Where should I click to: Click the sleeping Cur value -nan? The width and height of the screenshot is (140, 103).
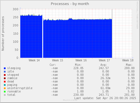[x=55, y=68]
